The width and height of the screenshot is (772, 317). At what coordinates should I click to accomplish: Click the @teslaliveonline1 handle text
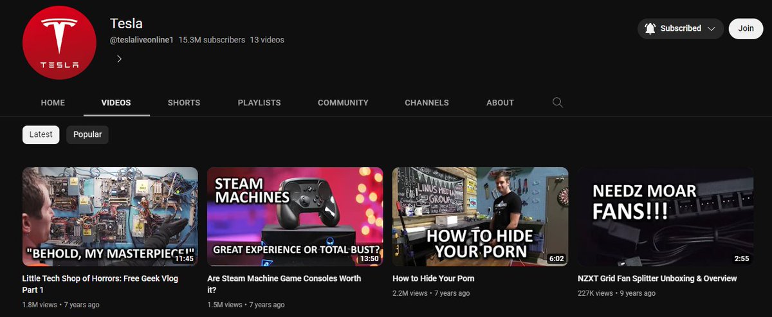tap(142, 40)
